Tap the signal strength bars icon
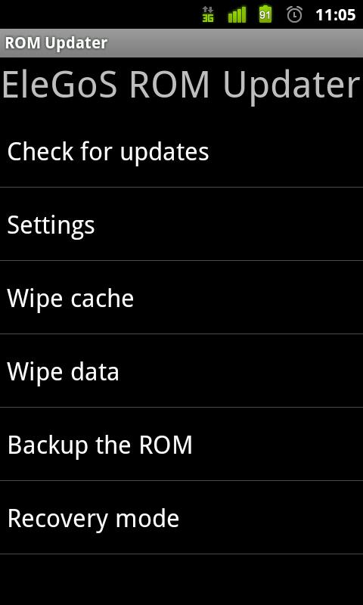This screenshot has width=363, height=605. (x=237, y=15)
